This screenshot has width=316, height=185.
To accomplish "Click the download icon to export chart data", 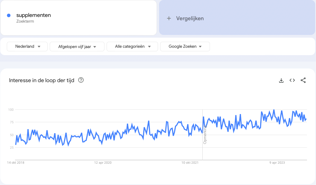I will 281,80.
